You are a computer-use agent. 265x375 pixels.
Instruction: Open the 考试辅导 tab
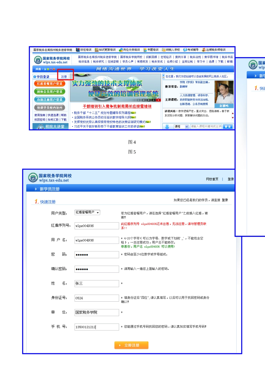click(x=191, y=50)
